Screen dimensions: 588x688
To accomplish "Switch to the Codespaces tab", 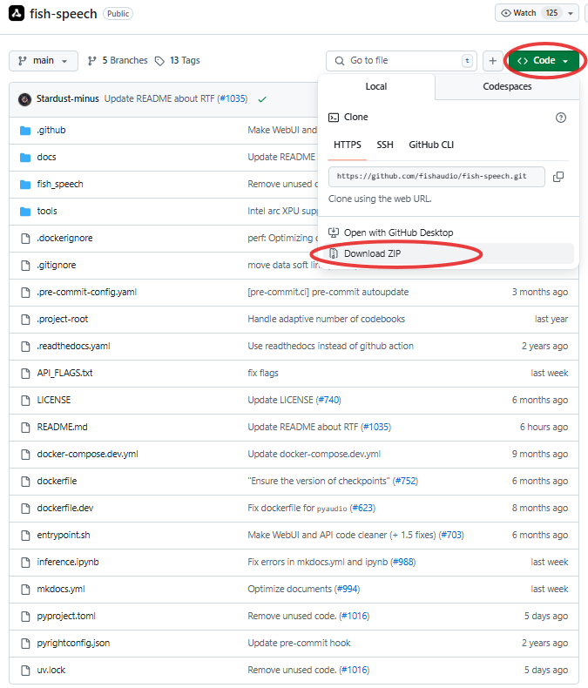I will (x=507, y=86).
